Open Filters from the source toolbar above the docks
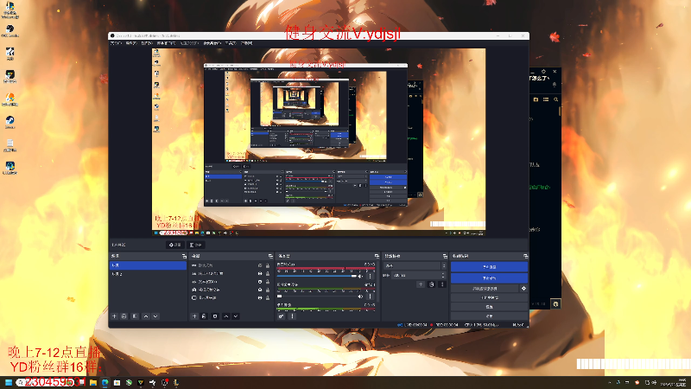Viewport: 691px width, 389px height. pyautogui.click(x=196, y=245)
